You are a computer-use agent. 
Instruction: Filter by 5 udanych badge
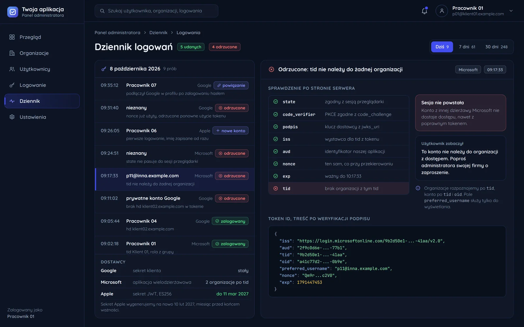click(x=191, y=47)
